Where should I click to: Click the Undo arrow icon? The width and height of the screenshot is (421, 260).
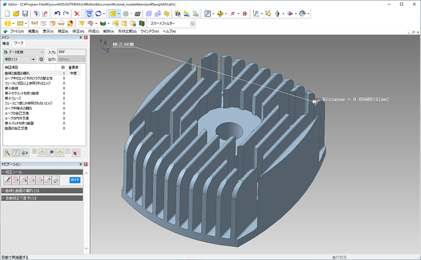pos(57,14)
